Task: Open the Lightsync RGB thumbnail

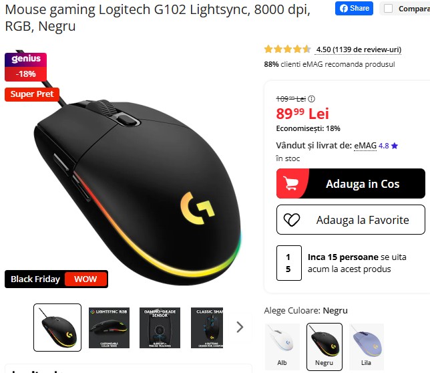Action: [x=109, y=328]
